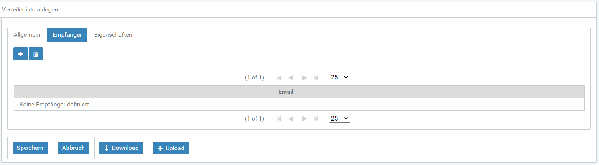Click the Download button
Screen dimensions: 599x165
coord(121,148)
